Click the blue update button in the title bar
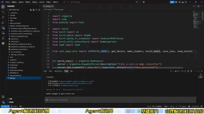Image resolution: width=204 pixels, height=114 pixels. click(x=172, y=2)
